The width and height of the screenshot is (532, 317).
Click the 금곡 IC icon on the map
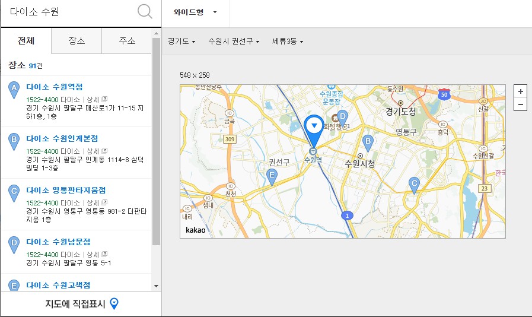(230, 113)
